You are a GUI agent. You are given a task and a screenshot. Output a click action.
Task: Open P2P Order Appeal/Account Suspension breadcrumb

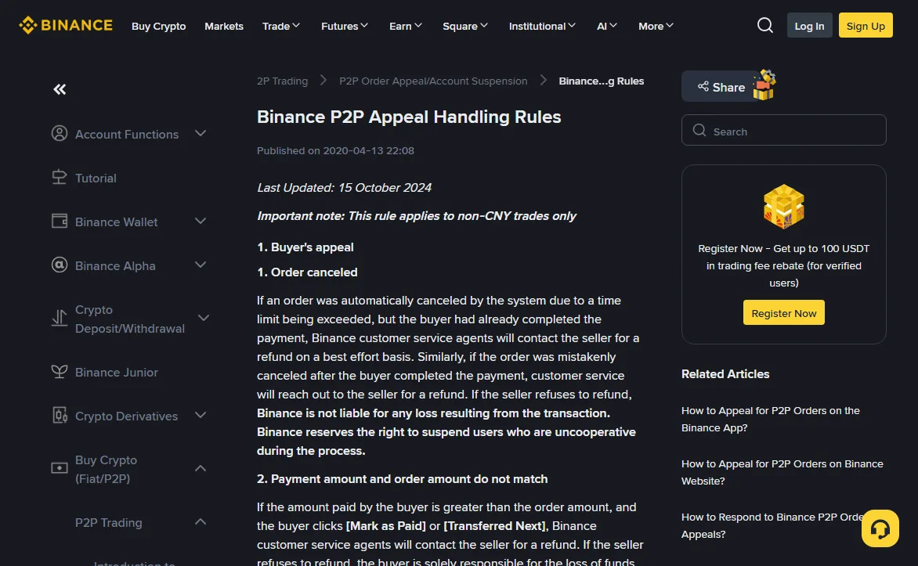point(433,81)
